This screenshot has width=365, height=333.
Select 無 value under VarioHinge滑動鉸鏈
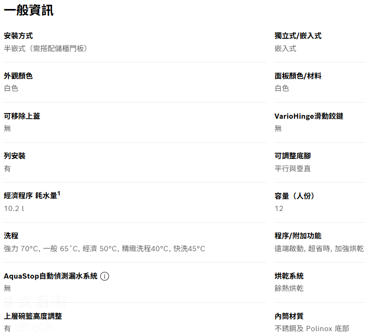tap(278, 128)
